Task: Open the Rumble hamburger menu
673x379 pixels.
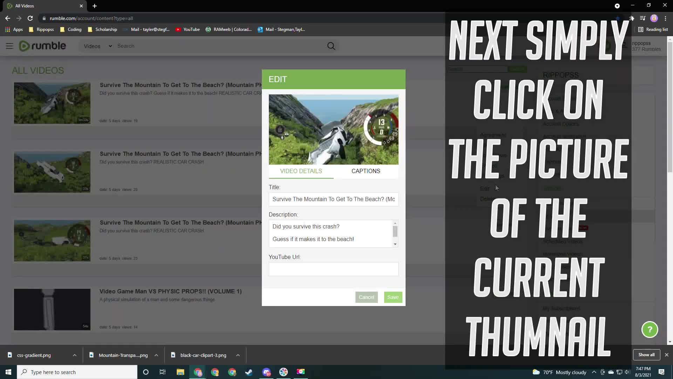Action: click(x=9, y=46)
